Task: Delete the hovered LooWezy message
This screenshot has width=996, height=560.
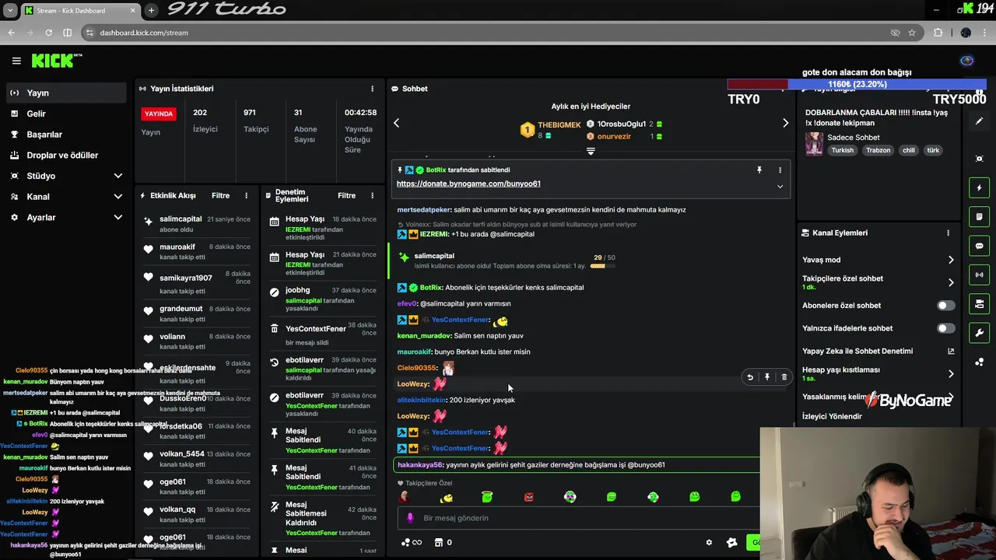Action: tap(784, 377)
